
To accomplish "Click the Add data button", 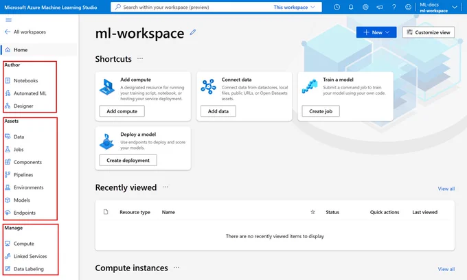I will click(x=218, y=111).
